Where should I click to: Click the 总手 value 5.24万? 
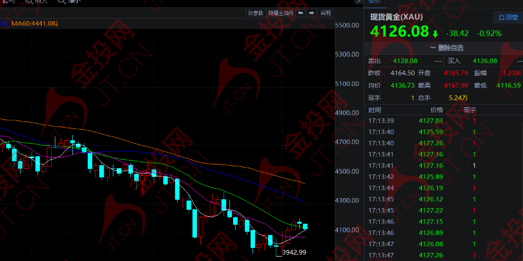[x=458, y=98]
